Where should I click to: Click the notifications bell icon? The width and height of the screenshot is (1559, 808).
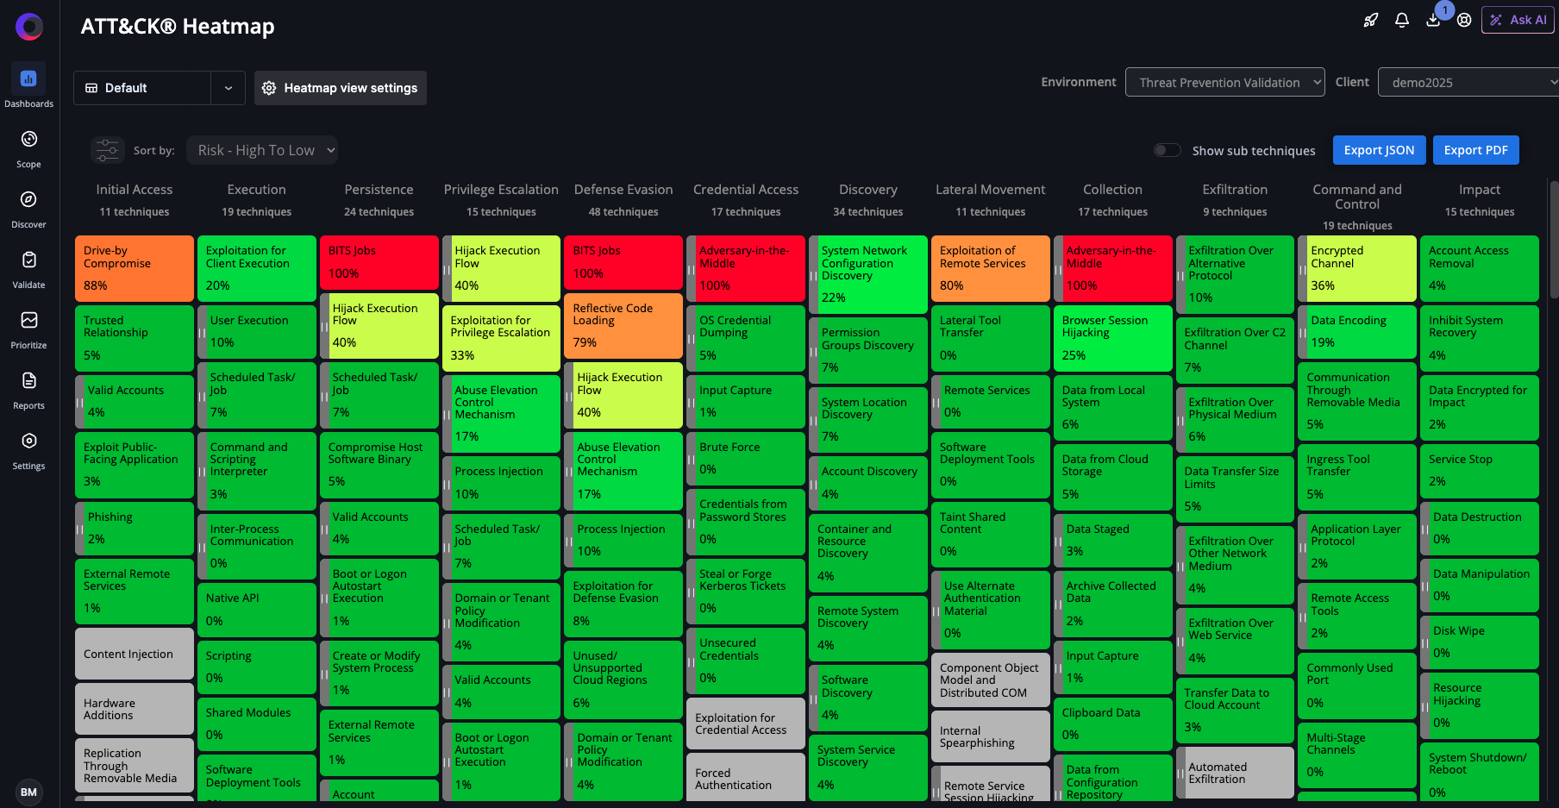click(1402, 20)
